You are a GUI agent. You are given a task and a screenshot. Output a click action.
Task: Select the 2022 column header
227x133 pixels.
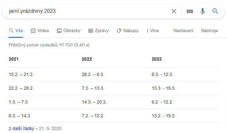tap(87, 59)
